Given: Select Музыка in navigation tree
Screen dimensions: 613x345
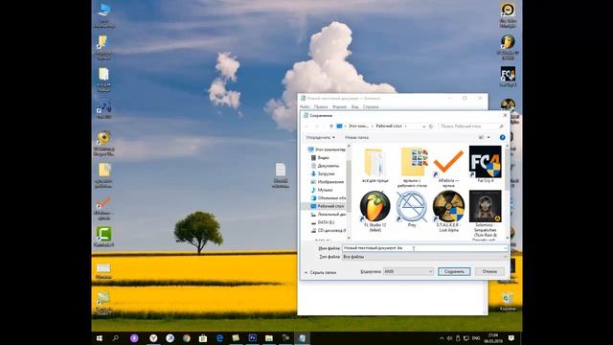Looking at the screenshot, I should click(322, 190).
